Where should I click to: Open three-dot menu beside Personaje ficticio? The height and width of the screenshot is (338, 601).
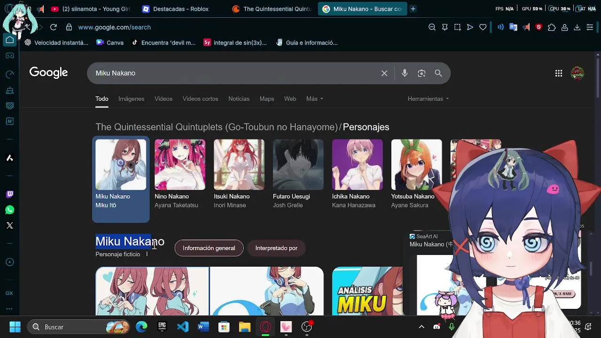click(146, 254)
